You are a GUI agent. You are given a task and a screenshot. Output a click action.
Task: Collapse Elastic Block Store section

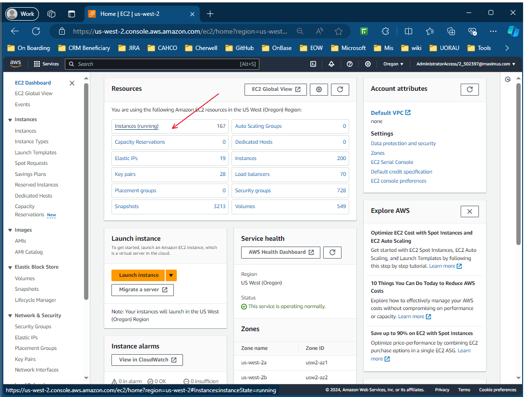[x=10, y=267]
